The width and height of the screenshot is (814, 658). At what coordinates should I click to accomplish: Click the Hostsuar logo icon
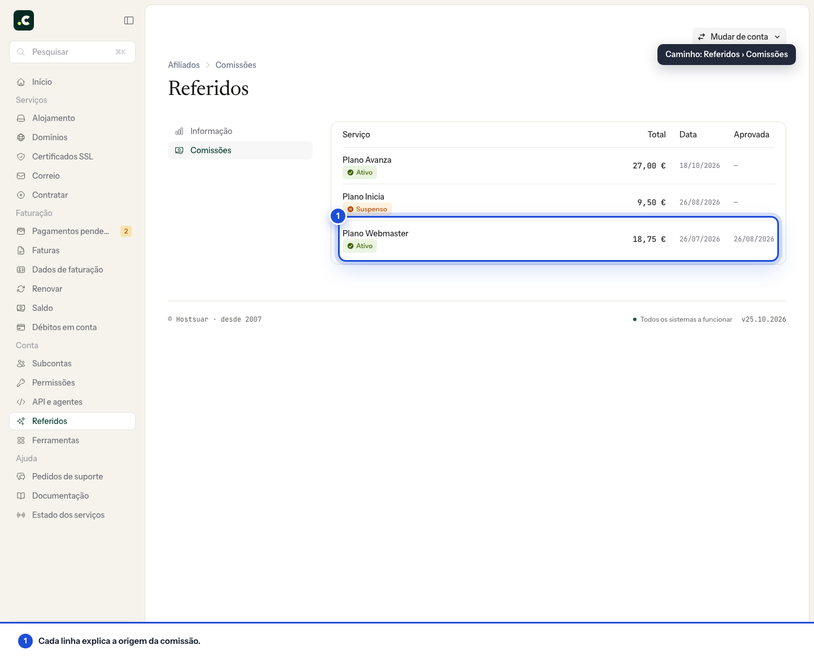(24, 20)
